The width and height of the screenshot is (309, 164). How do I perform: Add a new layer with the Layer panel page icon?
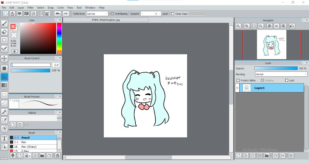[x=239, y=156]
